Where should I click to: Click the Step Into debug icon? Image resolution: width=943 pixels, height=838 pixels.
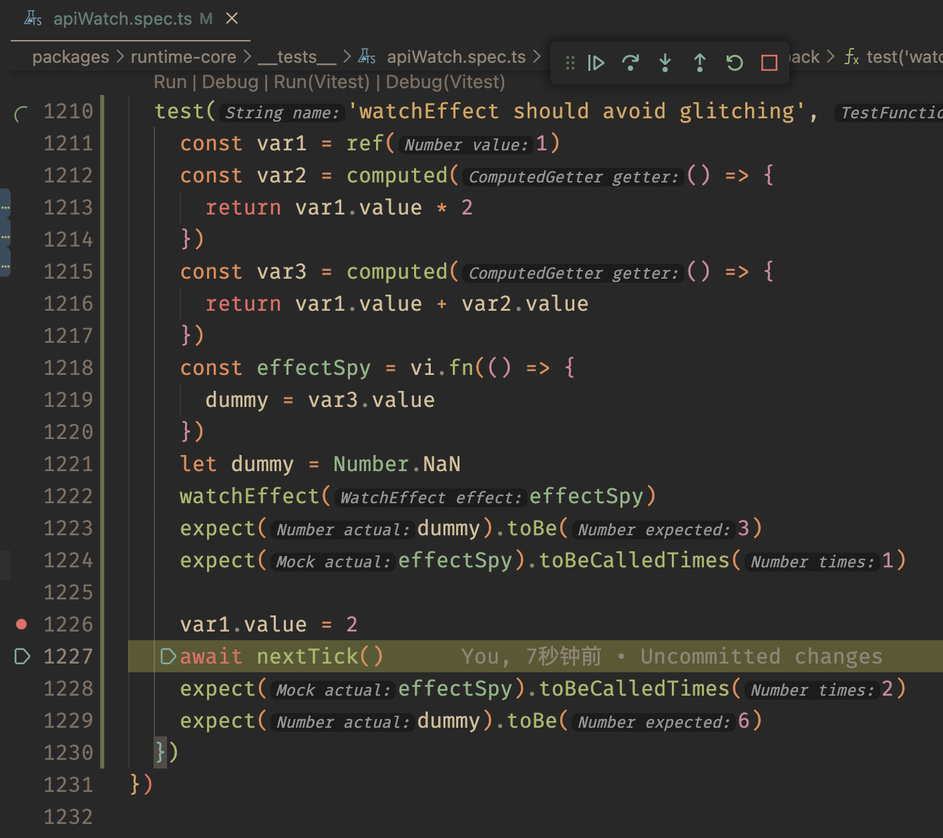pyautogui.click(x=665, y=63)
